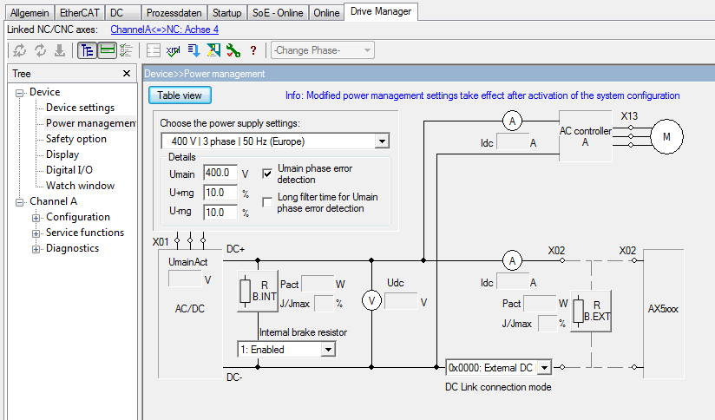The image size is (715, 420).
Task: Click the grayed download arrow toolbar icon
Action: pos(60,50)
